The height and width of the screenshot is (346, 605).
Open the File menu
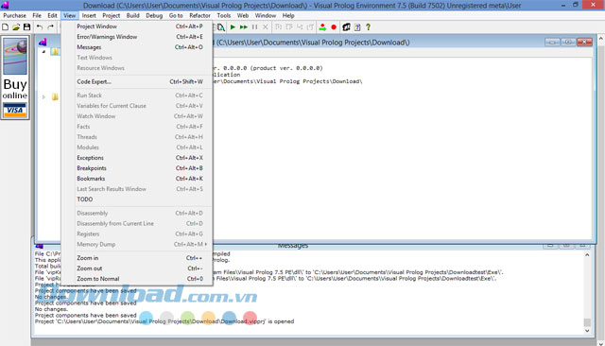[x=37, y=15]
